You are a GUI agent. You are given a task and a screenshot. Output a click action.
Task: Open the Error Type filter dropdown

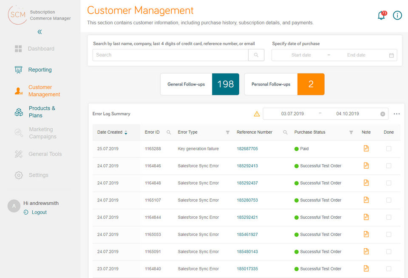click(227, 132)
